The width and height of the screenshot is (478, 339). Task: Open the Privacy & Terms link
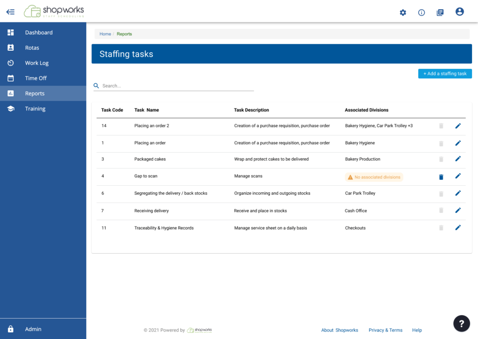[385, 330]
